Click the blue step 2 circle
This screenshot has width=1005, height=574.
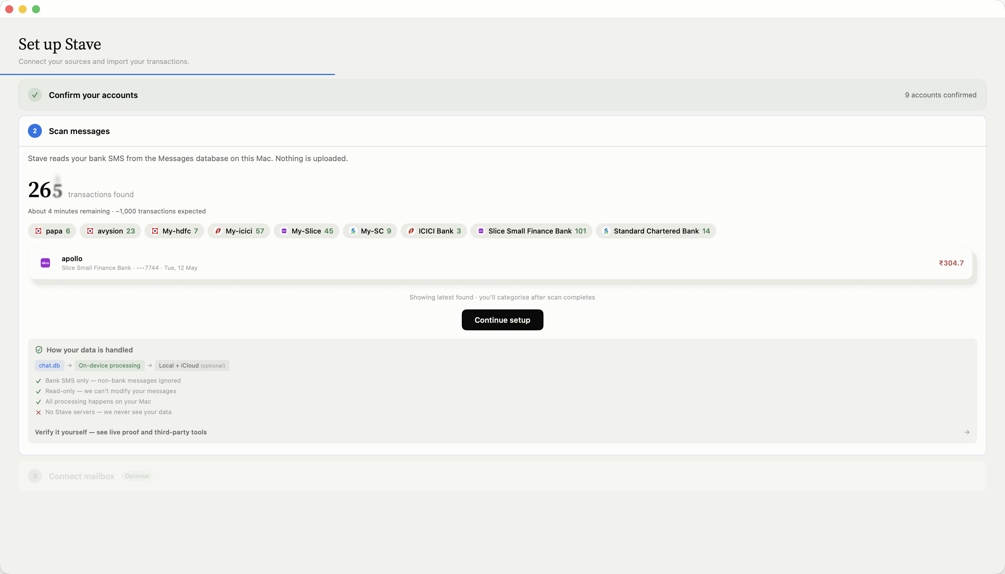[x=35, y=131]
